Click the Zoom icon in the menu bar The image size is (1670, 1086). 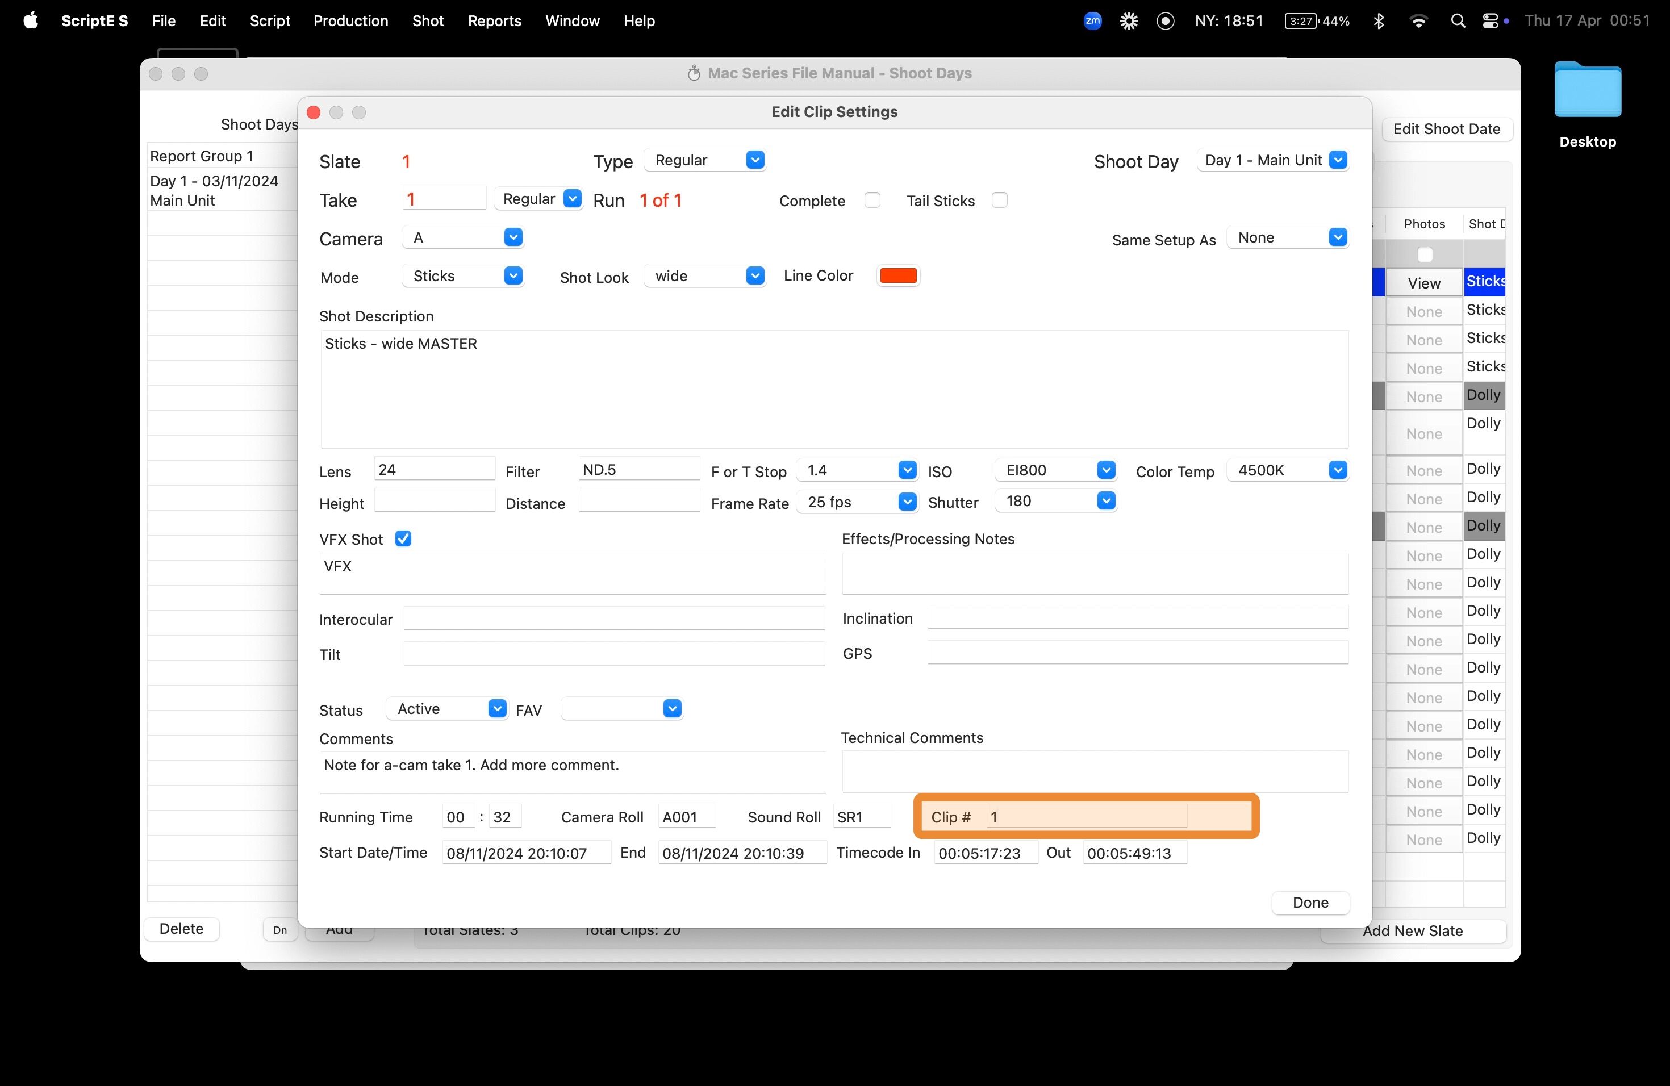1092,21
